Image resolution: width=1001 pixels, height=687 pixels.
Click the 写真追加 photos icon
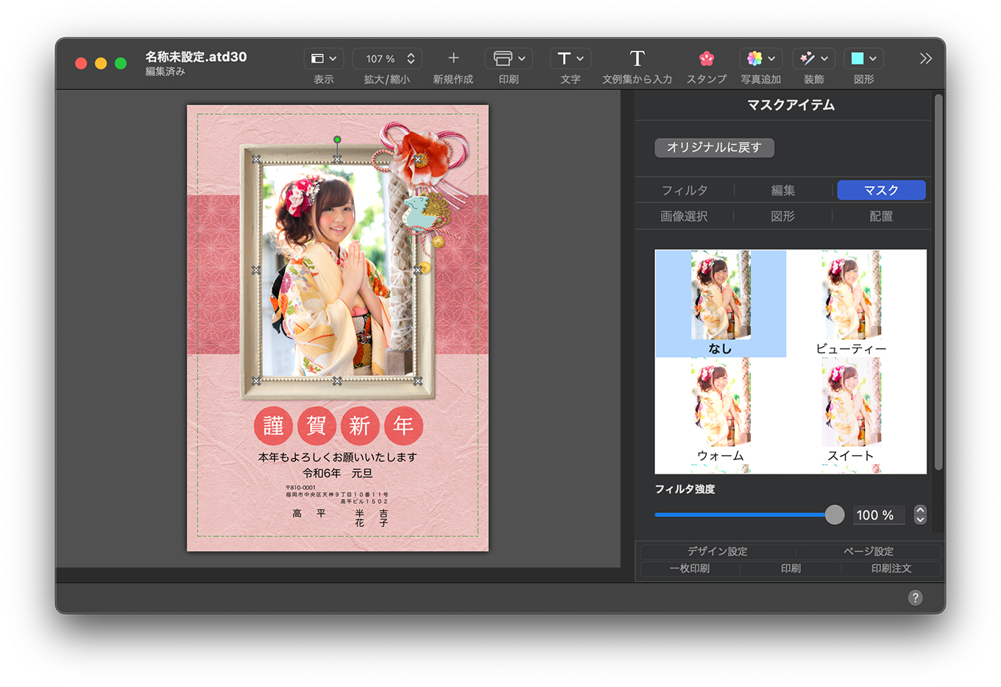[x=754, y=58]
